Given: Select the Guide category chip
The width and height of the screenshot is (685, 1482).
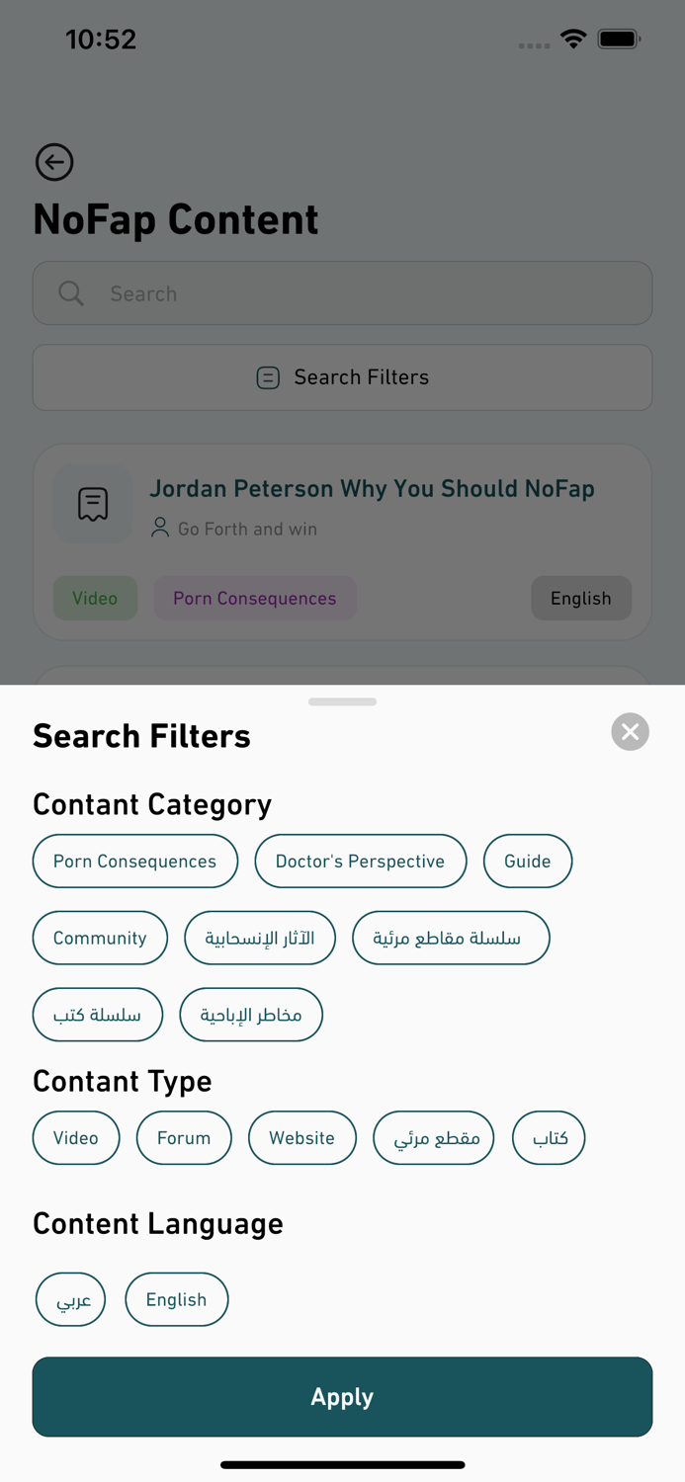Looking at the screenshot, I should tap(527, 861).
